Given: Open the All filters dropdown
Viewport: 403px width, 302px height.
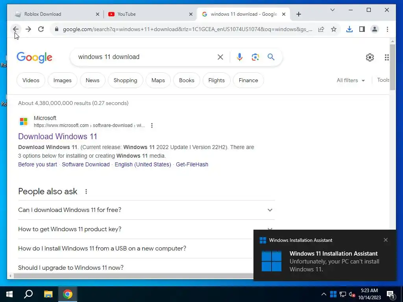Looking at the screenshot, I should [351, 80].
